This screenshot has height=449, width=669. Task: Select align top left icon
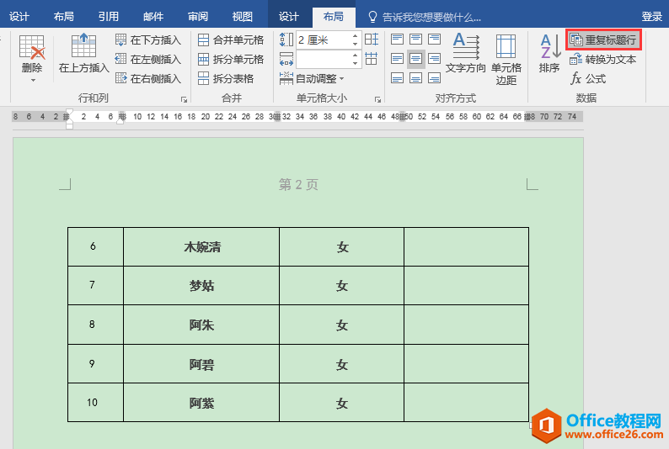(x=397, y=40)
